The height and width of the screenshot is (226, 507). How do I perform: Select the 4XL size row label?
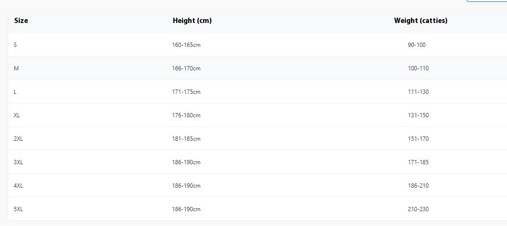click(x=18, y=186)
